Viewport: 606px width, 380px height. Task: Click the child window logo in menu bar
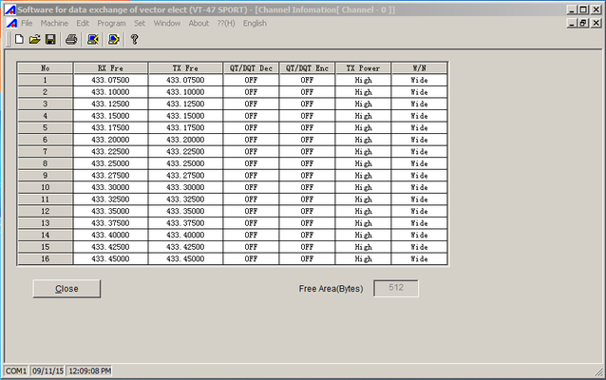point(12,23)
